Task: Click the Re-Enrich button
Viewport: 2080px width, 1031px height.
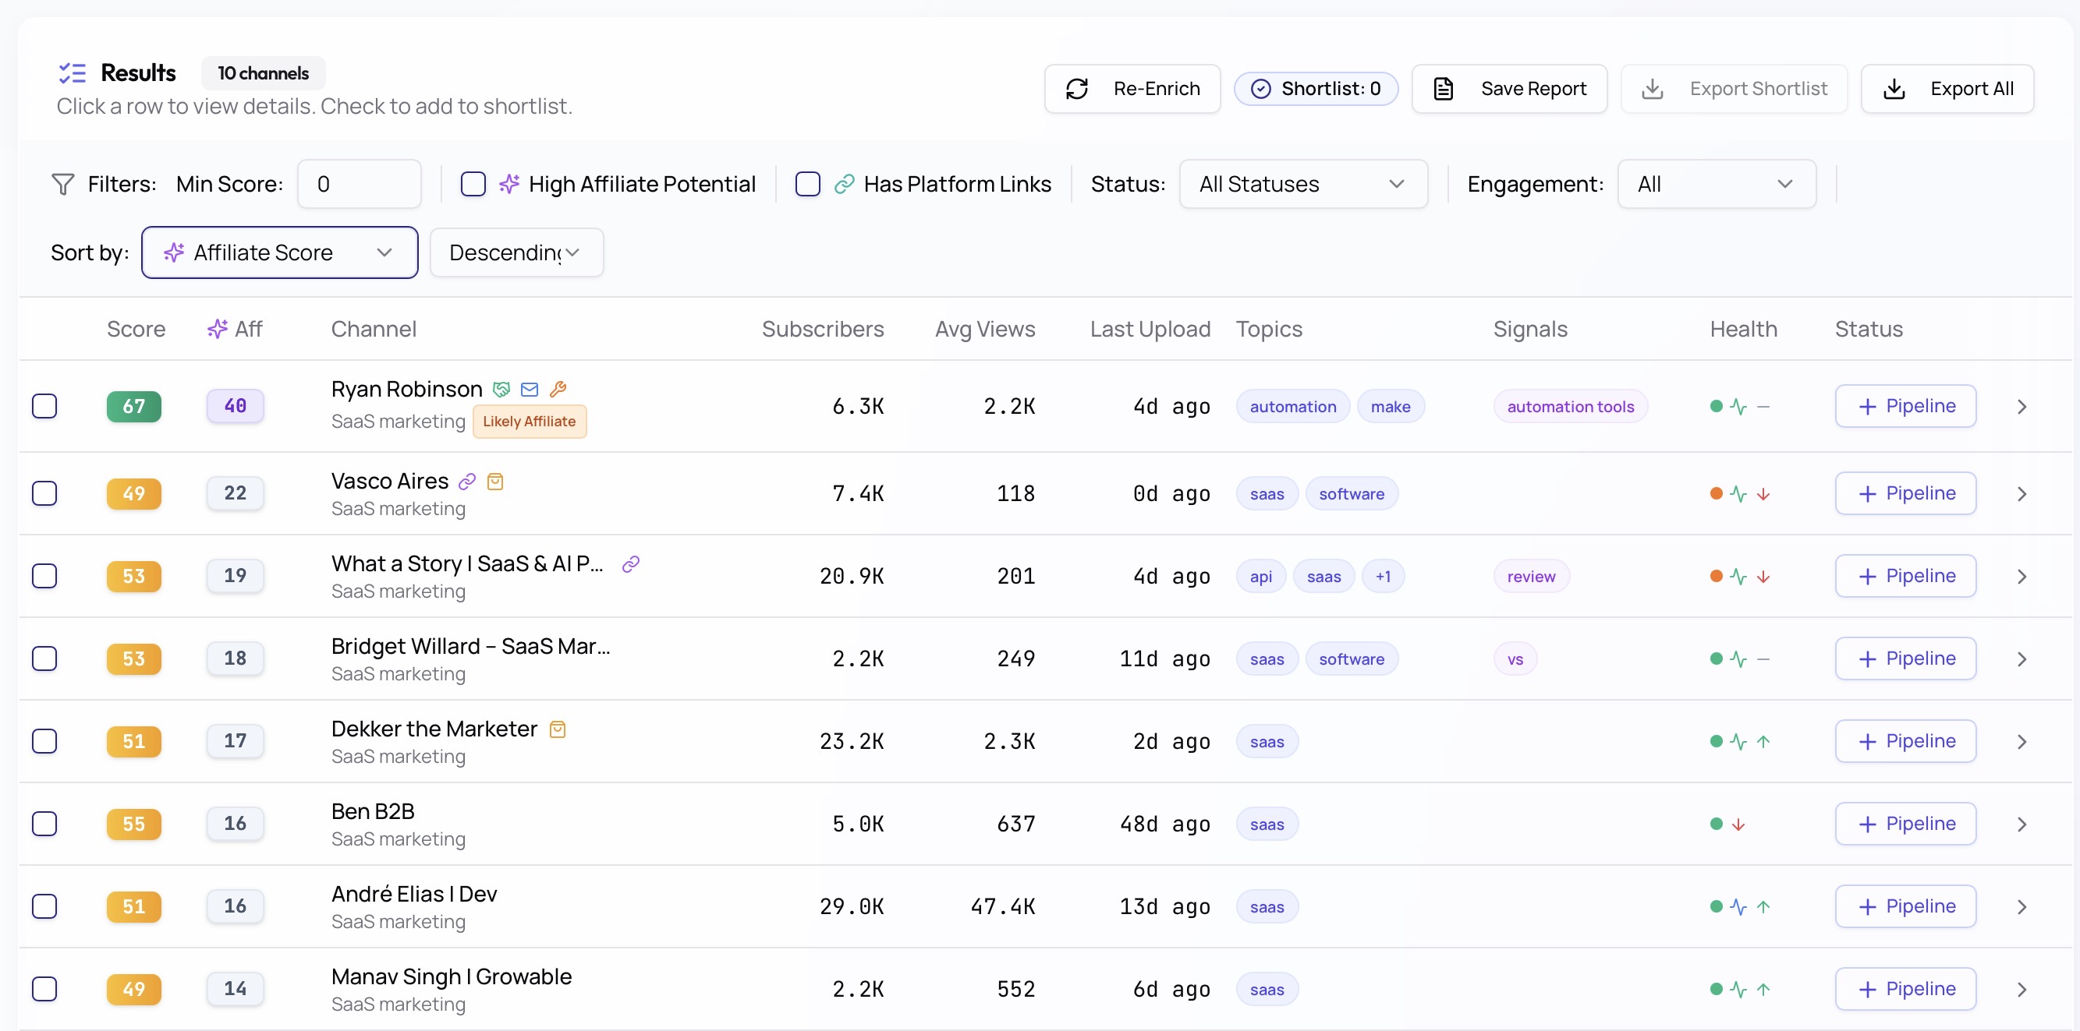Action: 1132,89
